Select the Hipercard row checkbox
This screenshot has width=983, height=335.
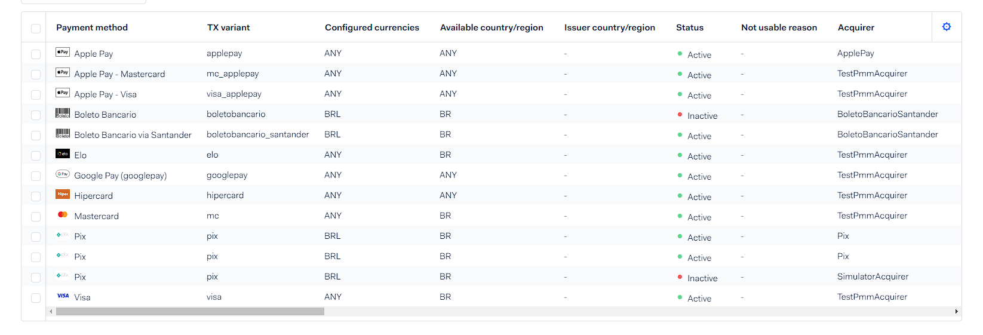[x=36, y=196]
